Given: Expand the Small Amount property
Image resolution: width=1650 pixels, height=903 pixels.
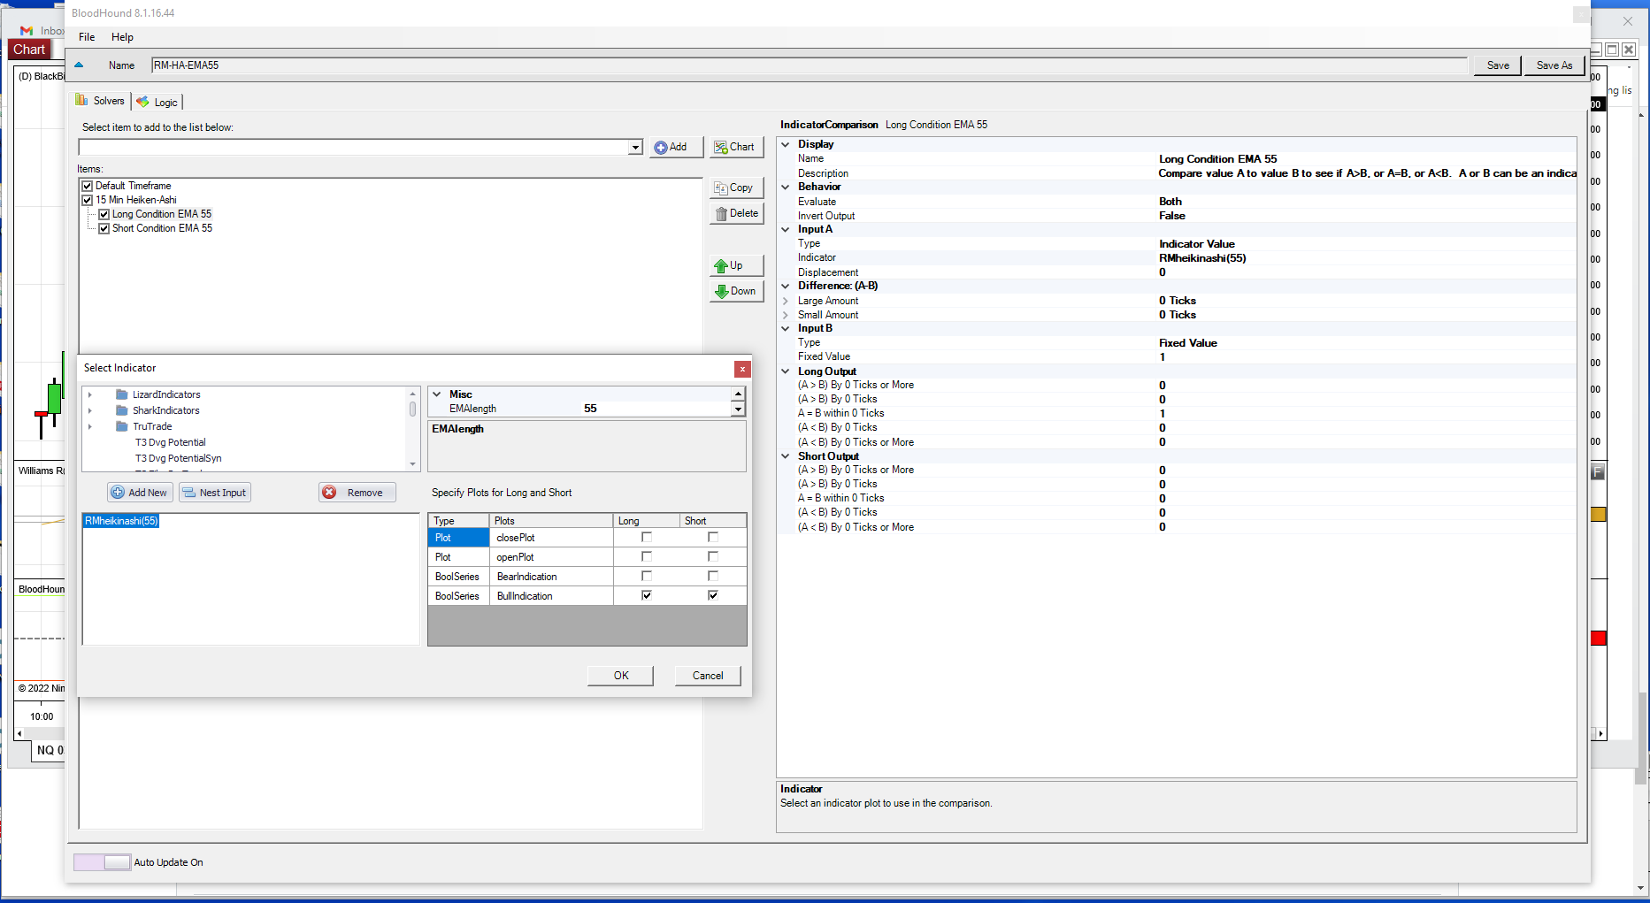Looking at the screenshot, I should [786, 315].
